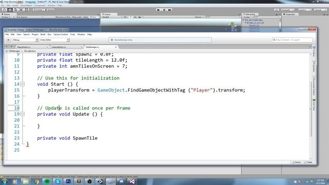Collapse Start method fold on line 14
This screenshot has width=329, height=185.
click(23, 84)
